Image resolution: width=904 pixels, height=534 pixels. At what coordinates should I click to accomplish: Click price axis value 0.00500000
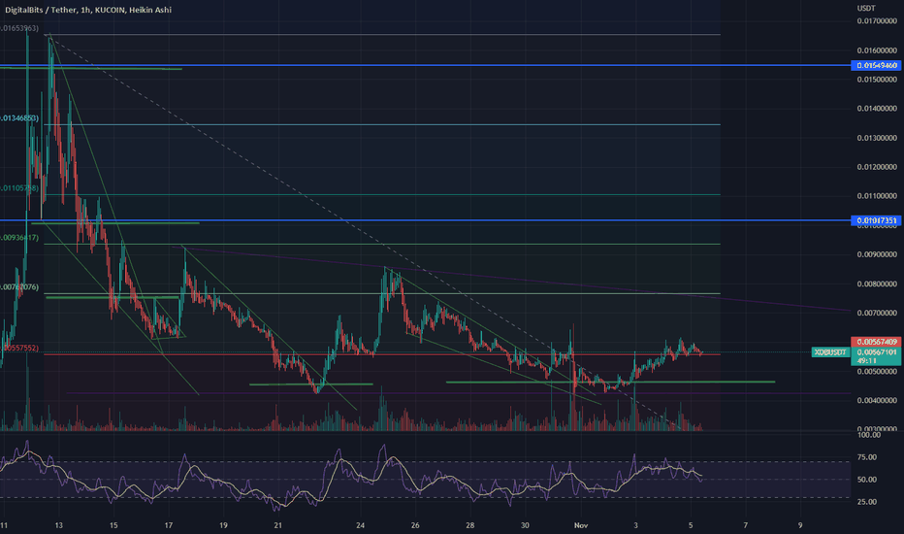coord(877,371)
